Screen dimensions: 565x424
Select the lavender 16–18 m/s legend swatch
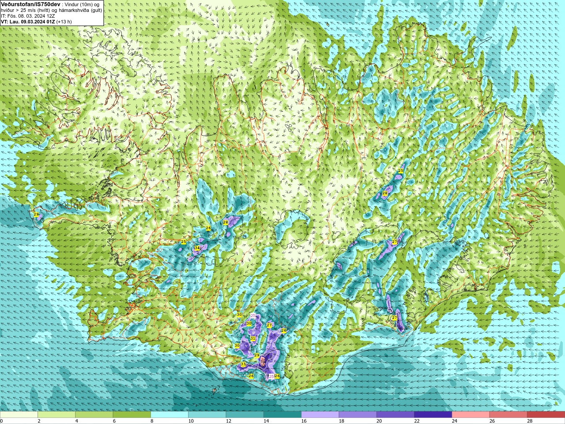[x=320, y=415]
